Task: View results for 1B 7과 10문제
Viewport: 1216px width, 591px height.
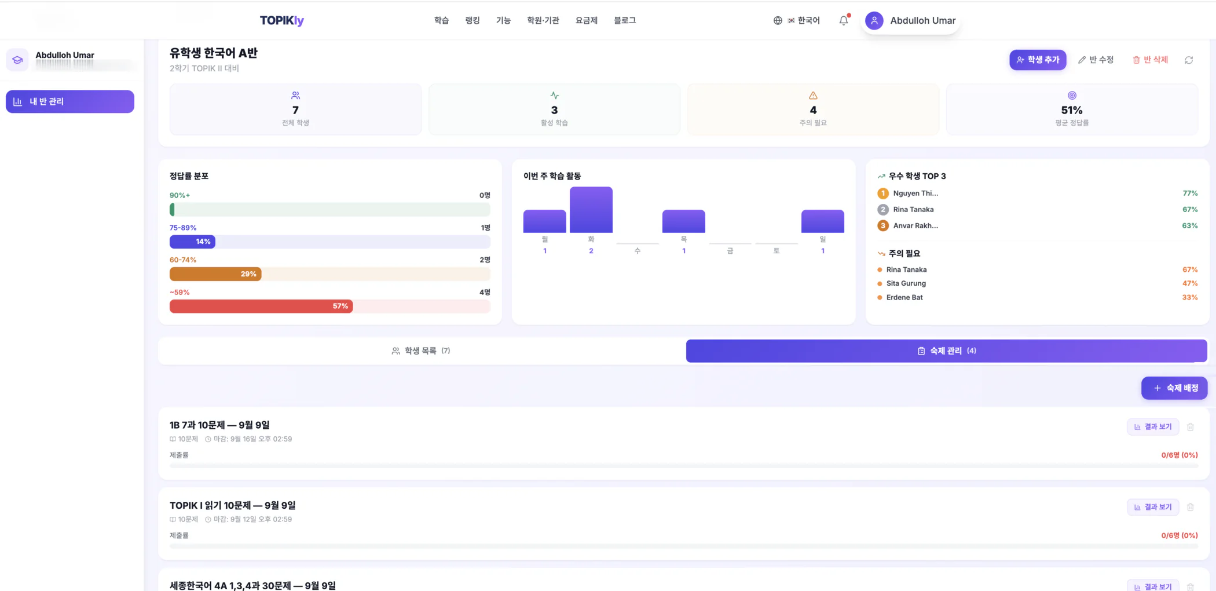Action: 1153,427
